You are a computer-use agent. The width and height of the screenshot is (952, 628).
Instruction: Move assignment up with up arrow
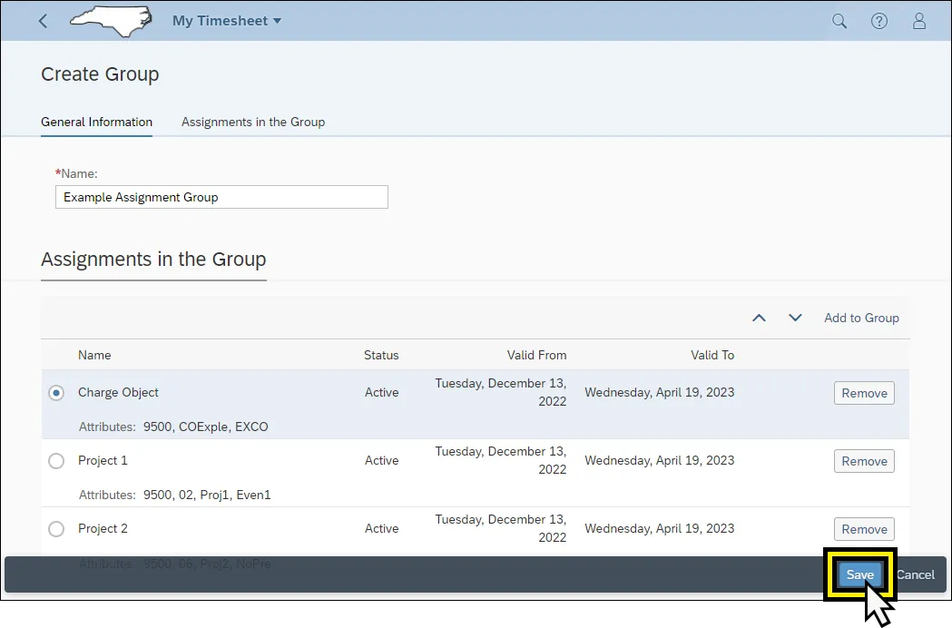coord(760,318)
